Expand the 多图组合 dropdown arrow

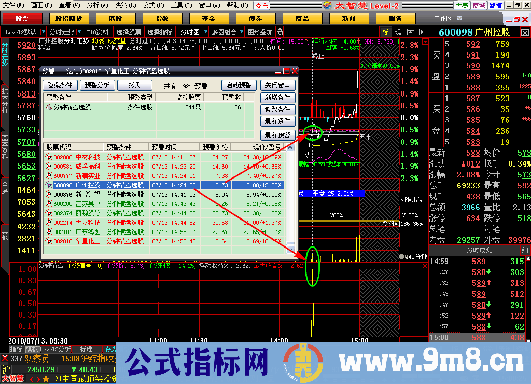pos(242,32)
